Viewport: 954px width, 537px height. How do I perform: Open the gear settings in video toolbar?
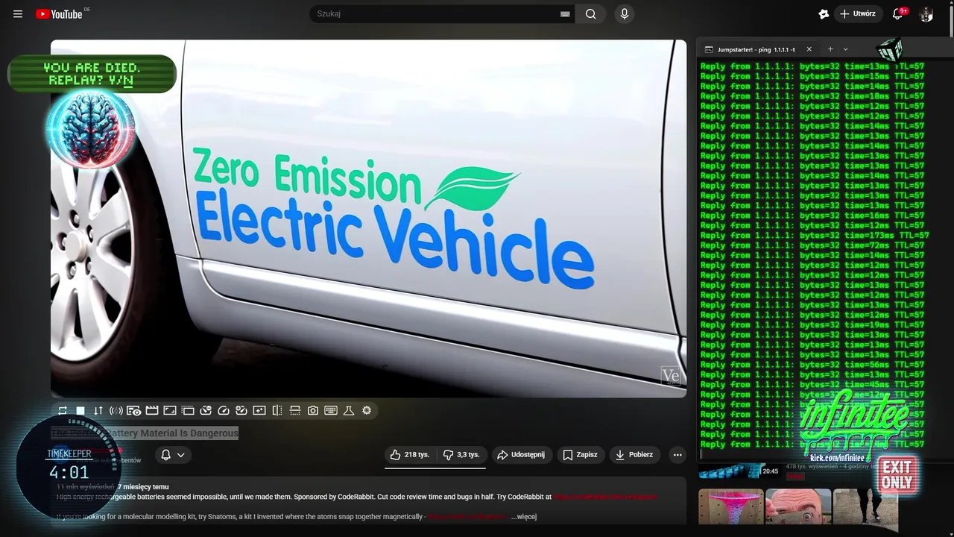click(x=367, y=411)
